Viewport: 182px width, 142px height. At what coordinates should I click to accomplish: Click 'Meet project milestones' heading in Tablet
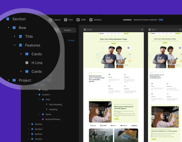[x=164, y=131]
